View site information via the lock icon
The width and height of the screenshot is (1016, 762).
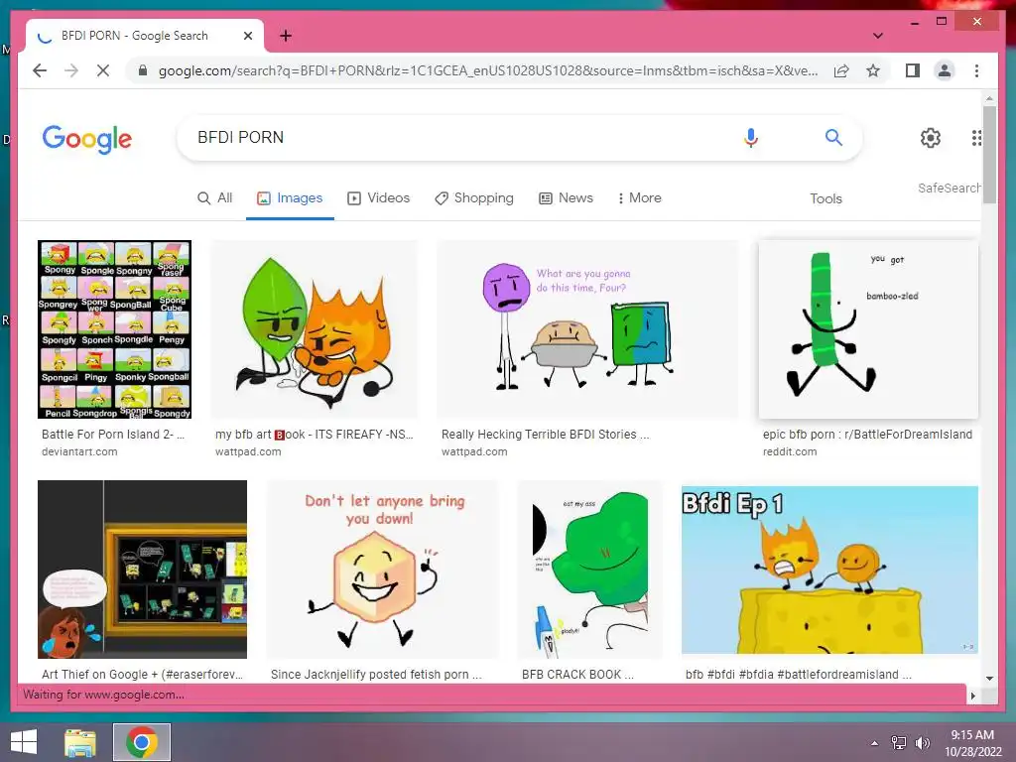[x=143, y=70]
